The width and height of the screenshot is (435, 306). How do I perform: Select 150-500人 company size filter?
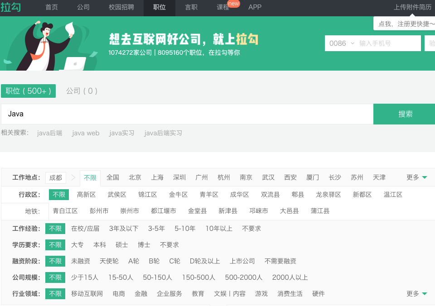(198, 277)
